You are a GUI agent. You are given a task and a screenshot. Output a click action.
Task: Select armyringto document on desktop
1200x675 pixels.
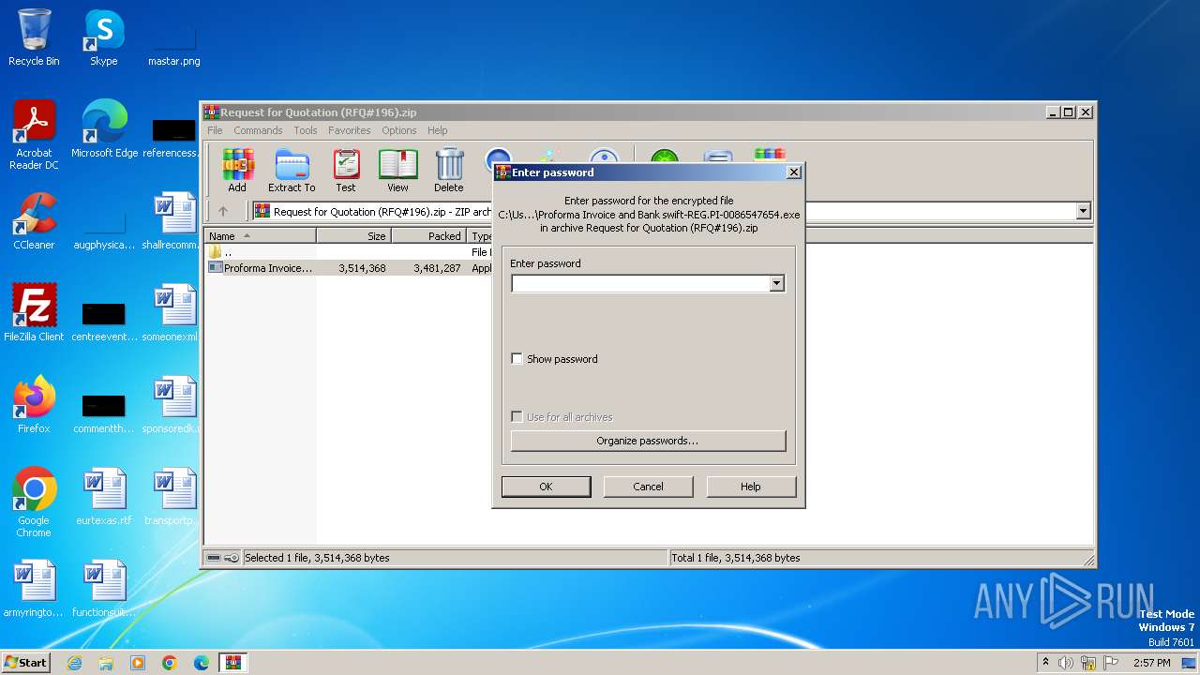[34, 589]
